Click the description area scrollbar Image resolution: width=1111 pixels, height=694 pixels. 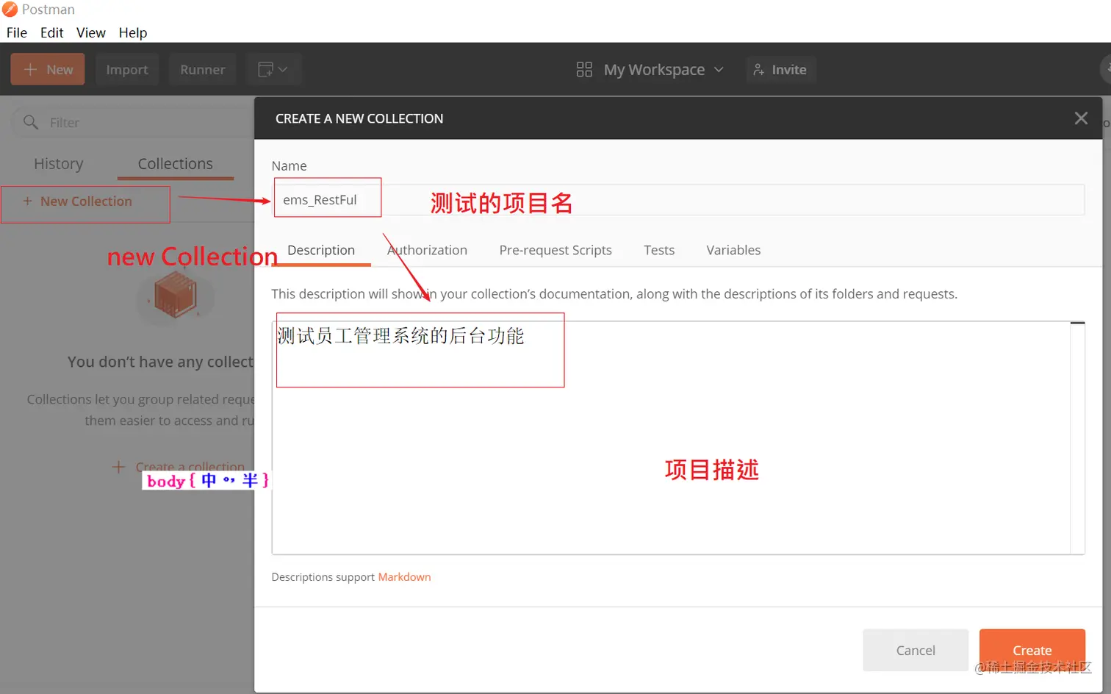tap(1078, 437)
